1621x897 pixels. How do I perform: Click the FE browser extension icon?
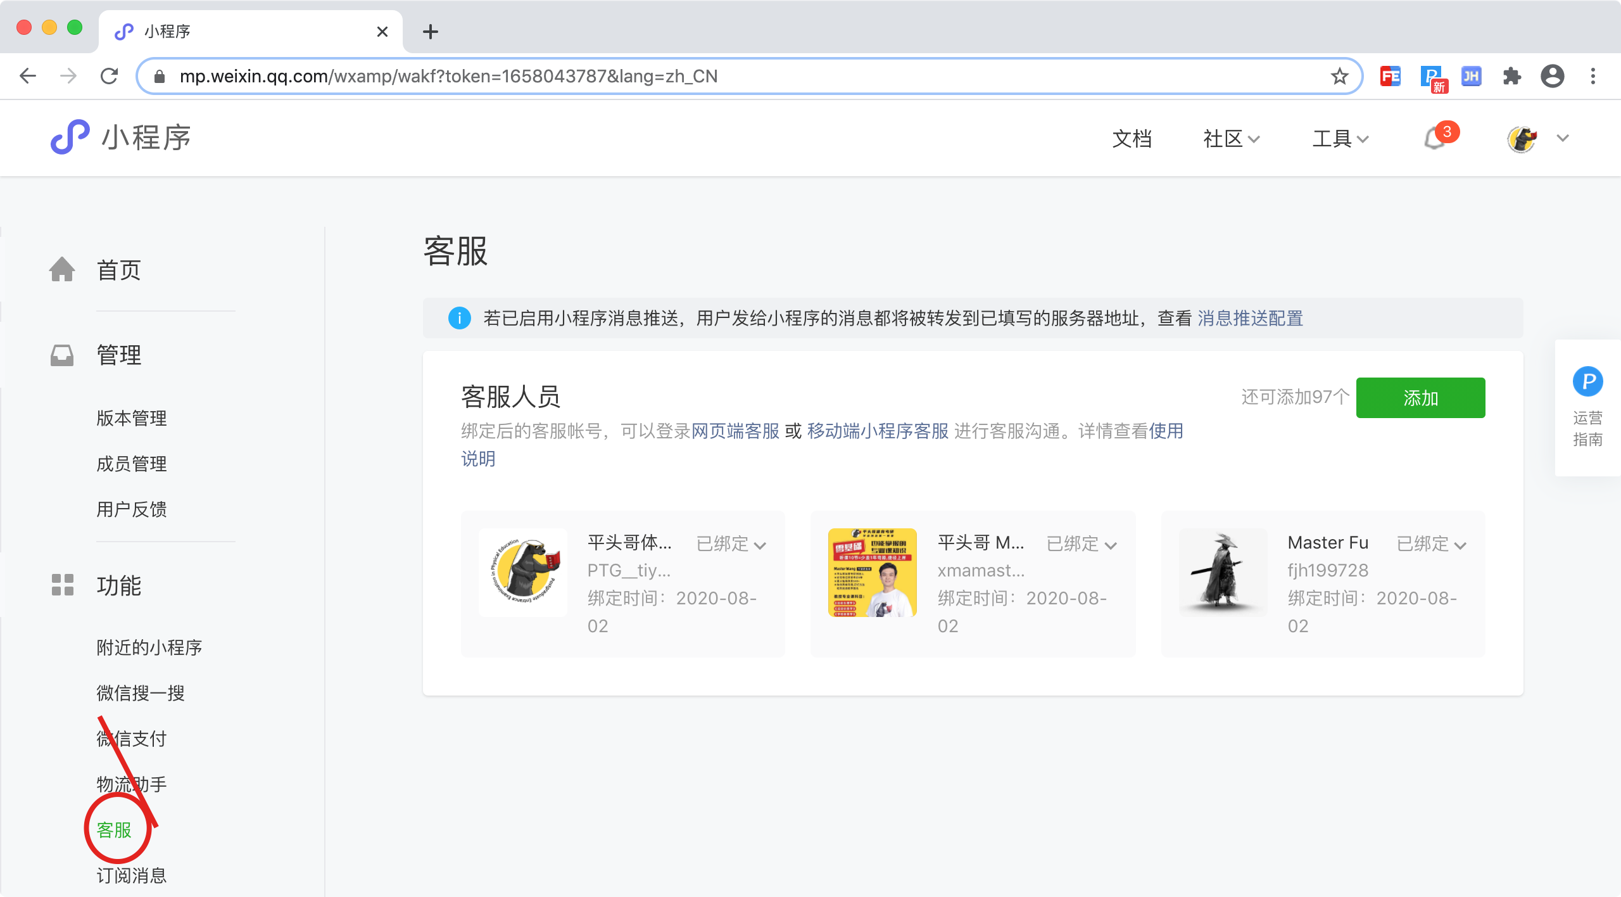pyautogui.click(x=1391, y=77)
